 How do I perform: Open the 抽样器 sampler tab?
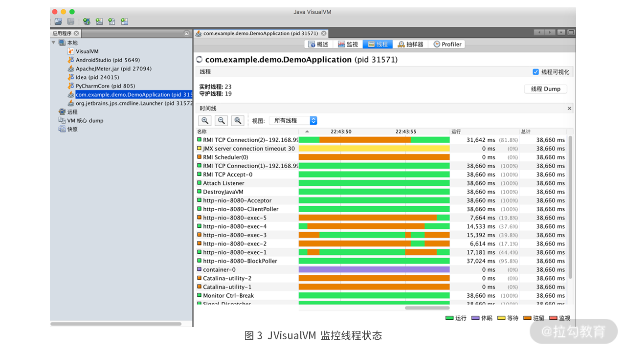coord(410,44)
